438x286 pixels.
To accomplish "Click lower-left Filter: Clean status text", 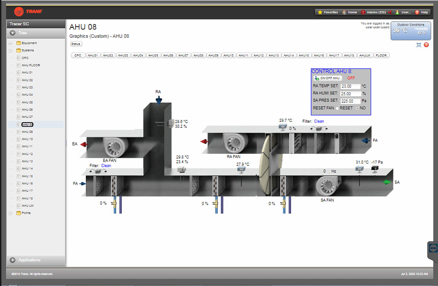I will 100,165.
